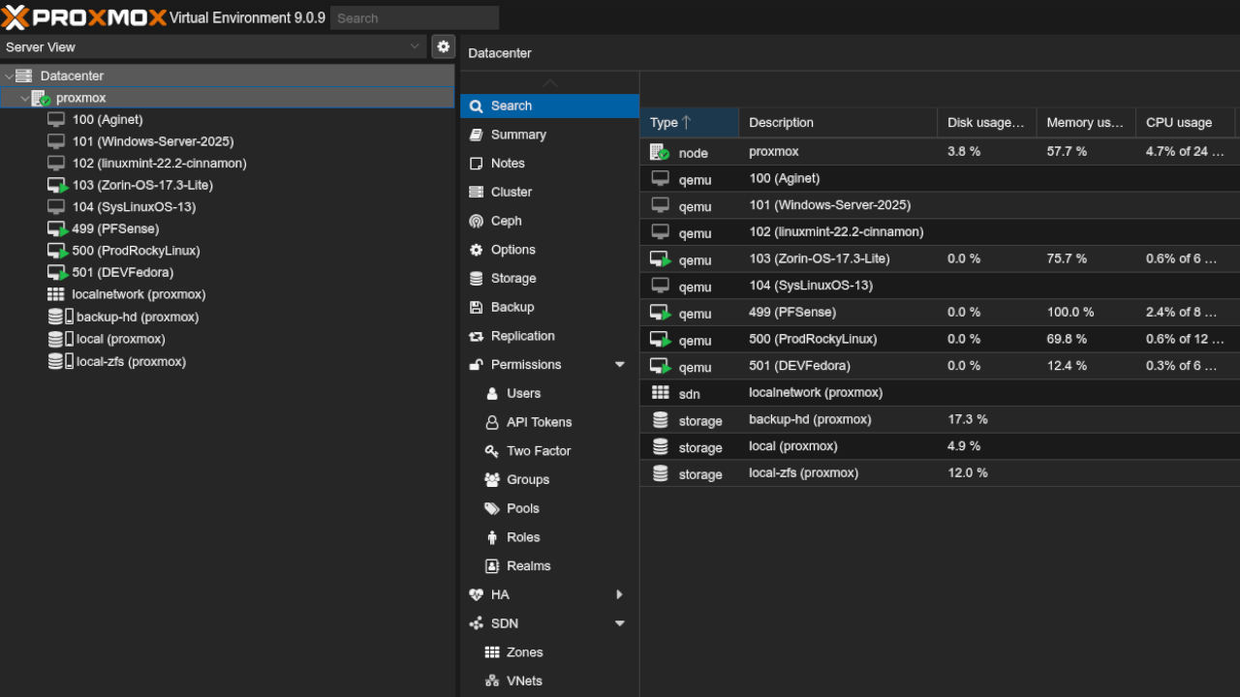
Task: Click the Backup floppy disk icon
Action: (x=476, y=307)
